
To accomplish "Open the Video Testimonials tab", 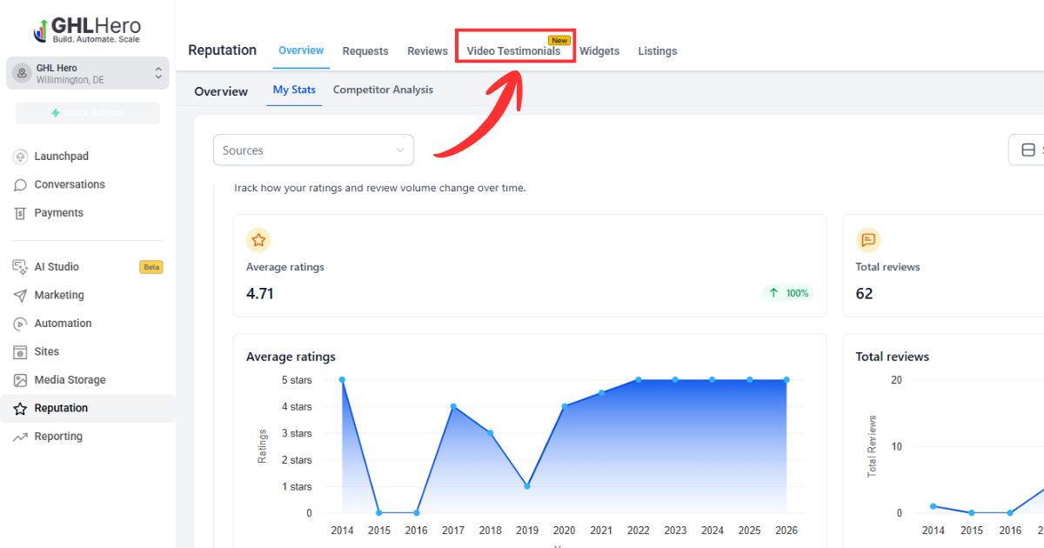I will click(516, 51).
